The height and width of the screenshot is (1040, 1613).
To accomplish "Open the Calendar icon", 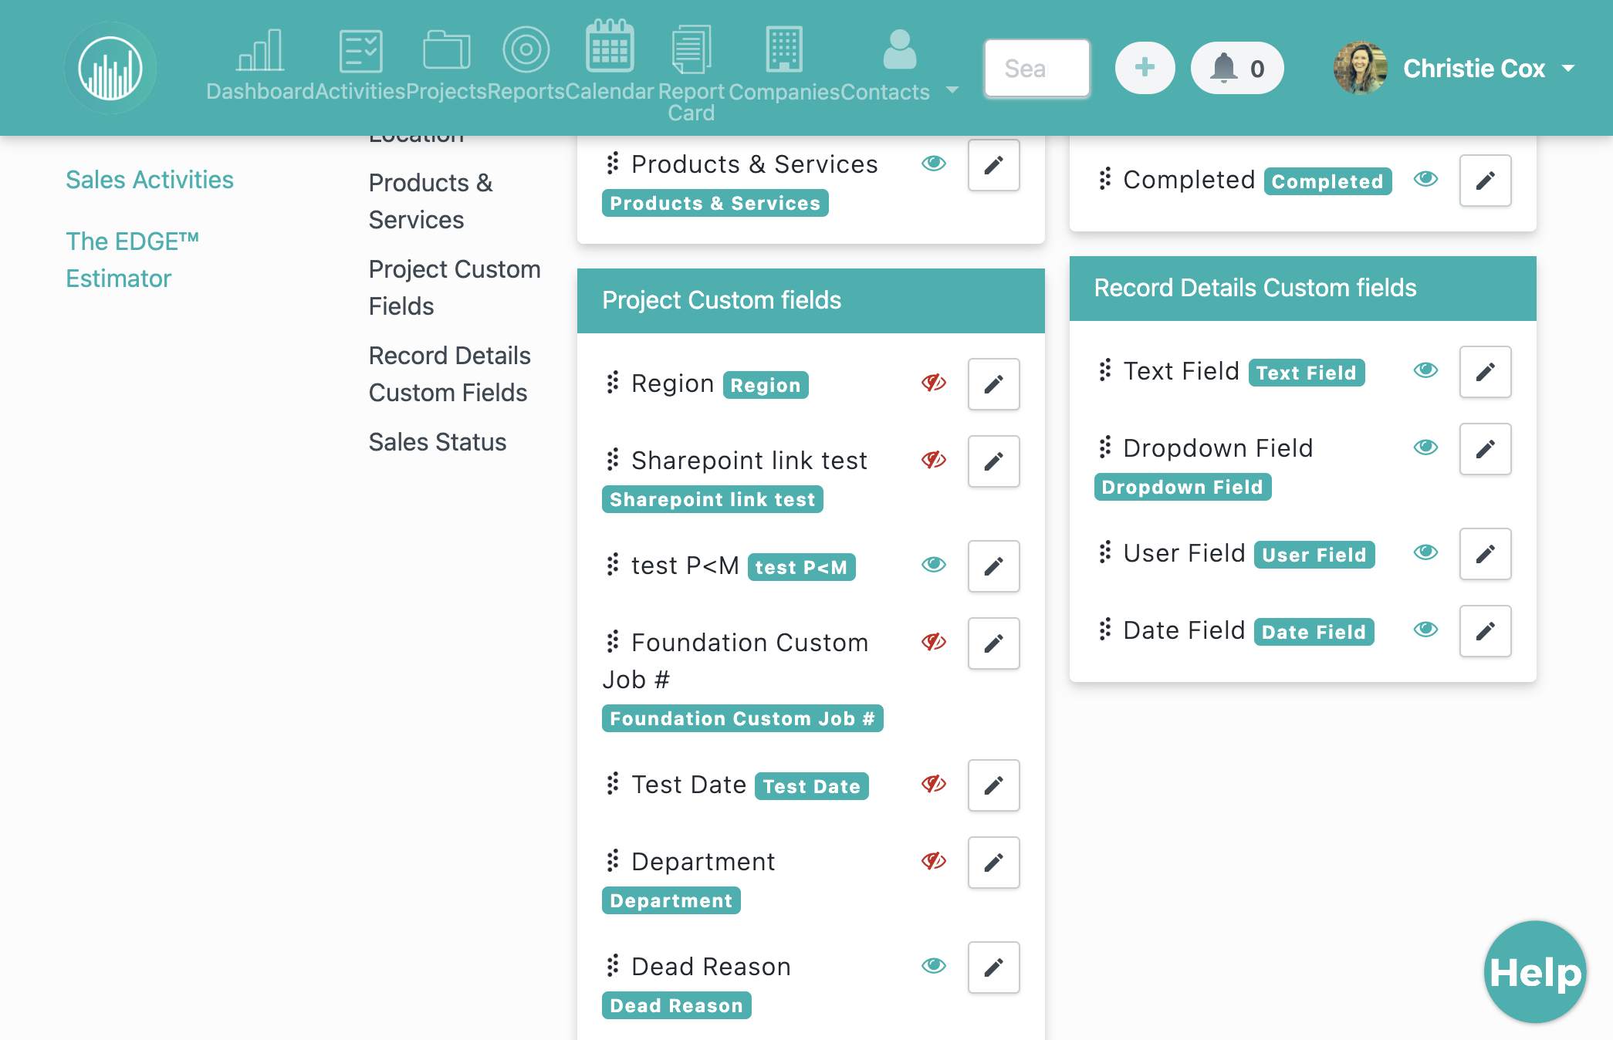I will [x=610, y=46].
